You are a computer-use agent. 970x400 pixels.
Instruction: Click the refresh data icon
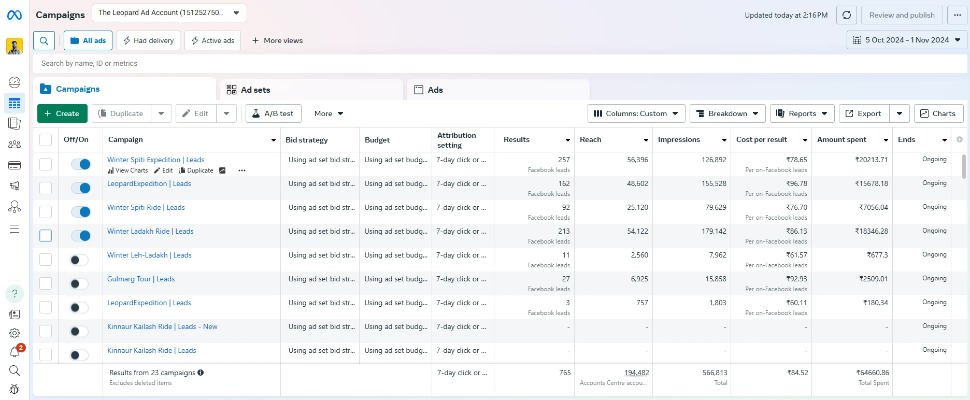click(x=847, y=15)
